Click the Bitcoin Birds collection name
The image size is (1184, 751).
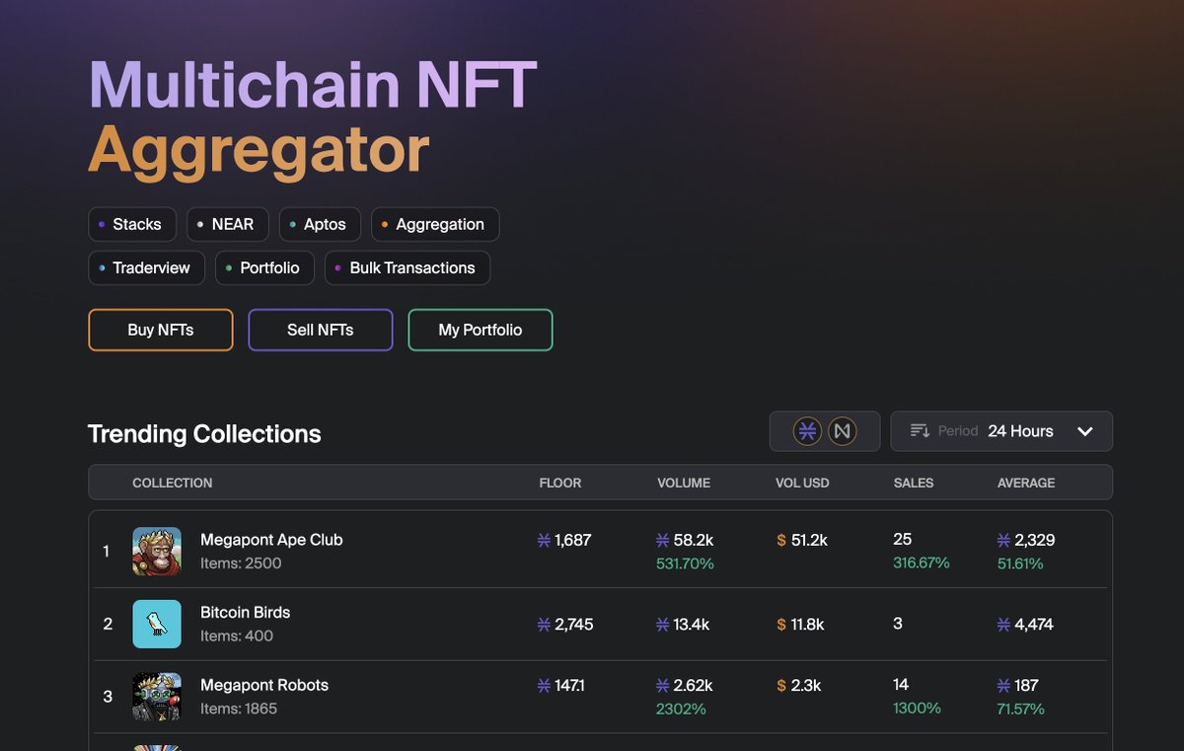coord(246,612)
